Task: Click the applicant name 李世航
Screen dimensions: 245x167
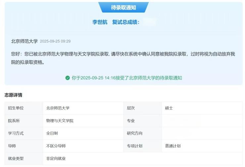Action: (100, 22)
